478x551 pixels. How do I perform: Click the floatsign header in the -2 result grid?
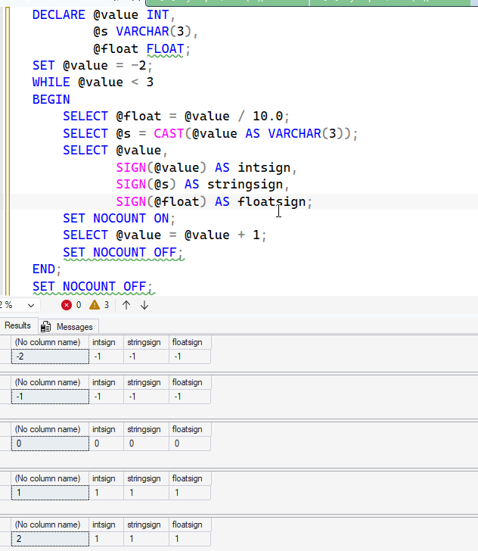click(190, 342)
